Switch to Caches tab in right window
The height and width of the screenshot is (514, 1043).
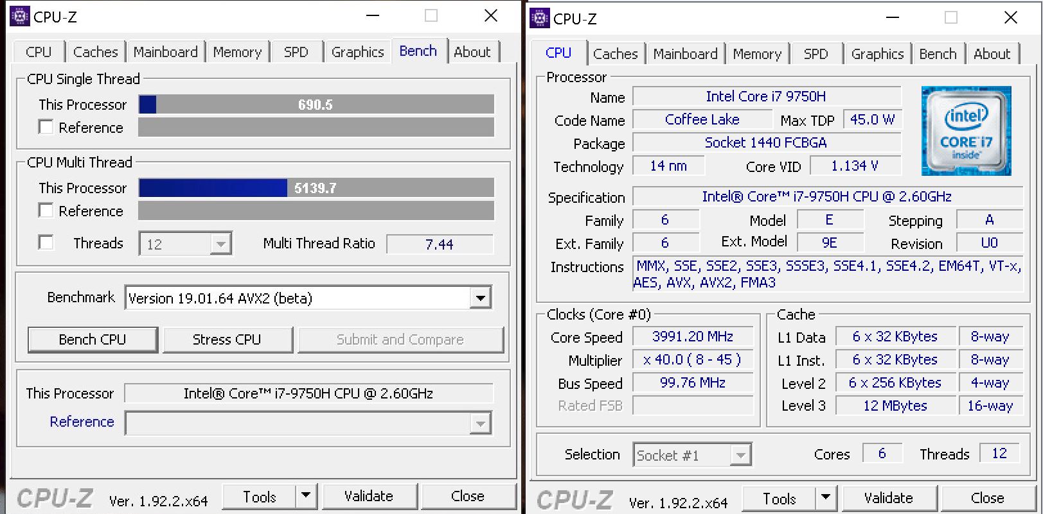[x=615, y=54]
